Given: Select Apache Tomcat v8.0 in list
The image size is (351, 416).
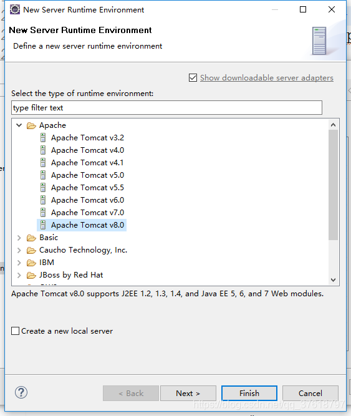Looking at the screenshot, I should click(x=87, y=225).
